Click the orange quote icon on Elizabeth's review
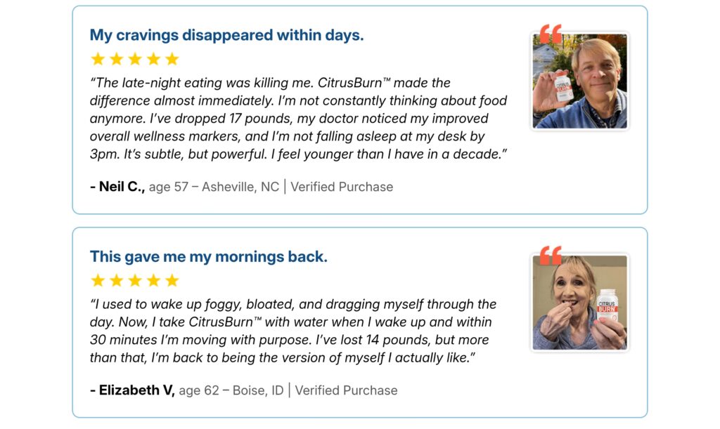This screenshot has height=429, width=720. pyautogui.click(x=551, y=255)
